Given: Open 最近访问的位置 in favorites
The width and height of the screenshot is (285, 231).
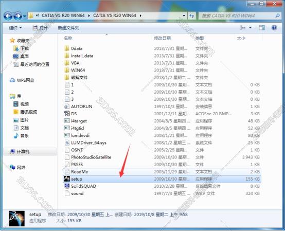Looking at the screenshot, I should (31, 64).
